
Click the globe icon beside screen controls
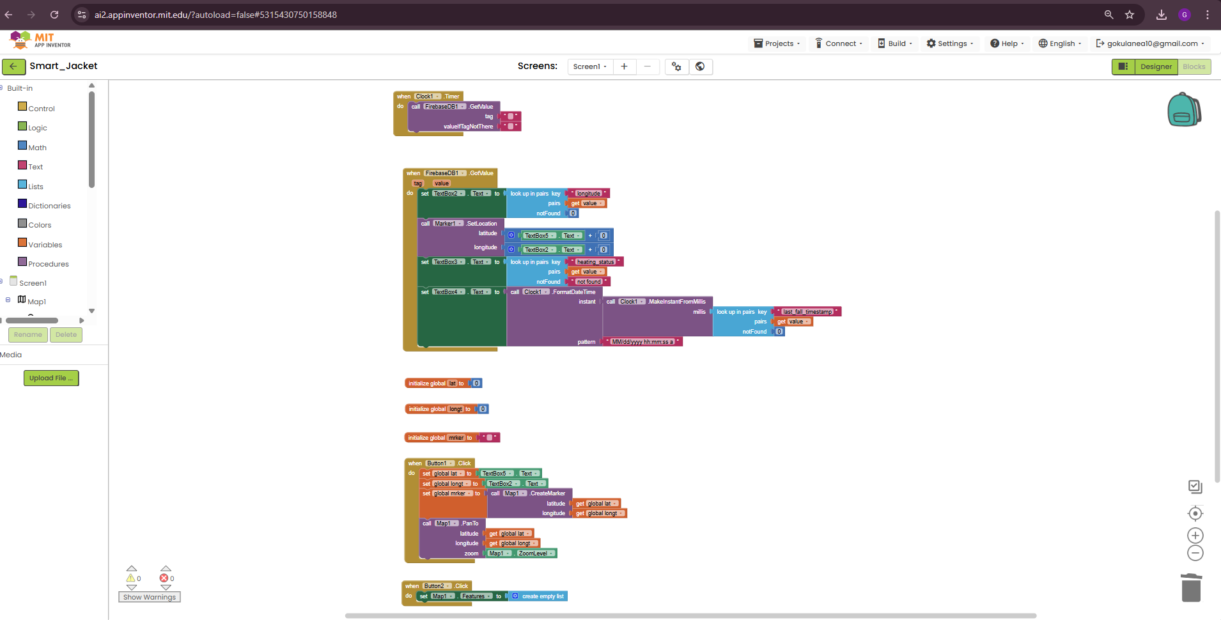[x=700, y=66]
